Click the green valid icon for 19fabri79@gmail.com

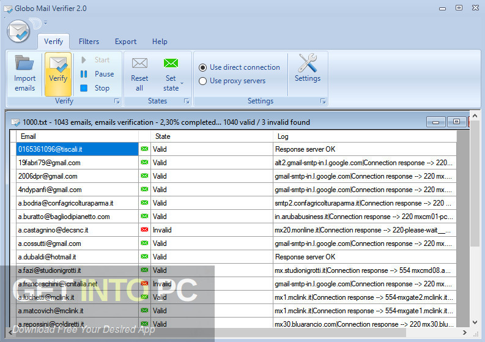click(144, 162)
